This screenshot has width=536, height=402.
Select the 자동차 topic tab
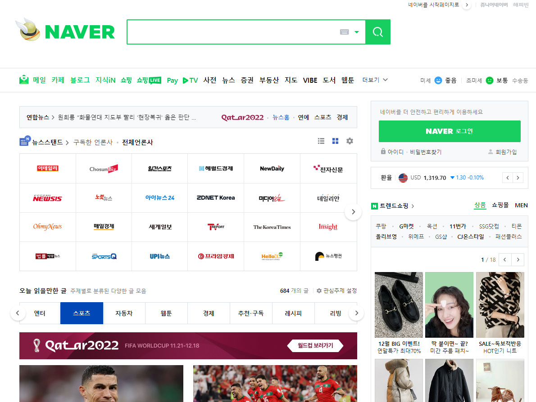click(124, 313)
